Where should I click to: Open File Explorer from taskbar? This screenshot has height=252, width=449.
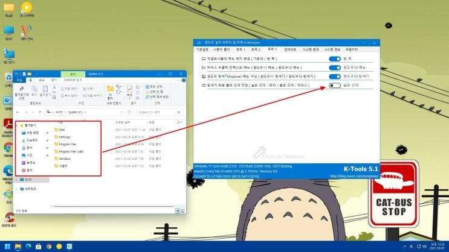point(18,247)
